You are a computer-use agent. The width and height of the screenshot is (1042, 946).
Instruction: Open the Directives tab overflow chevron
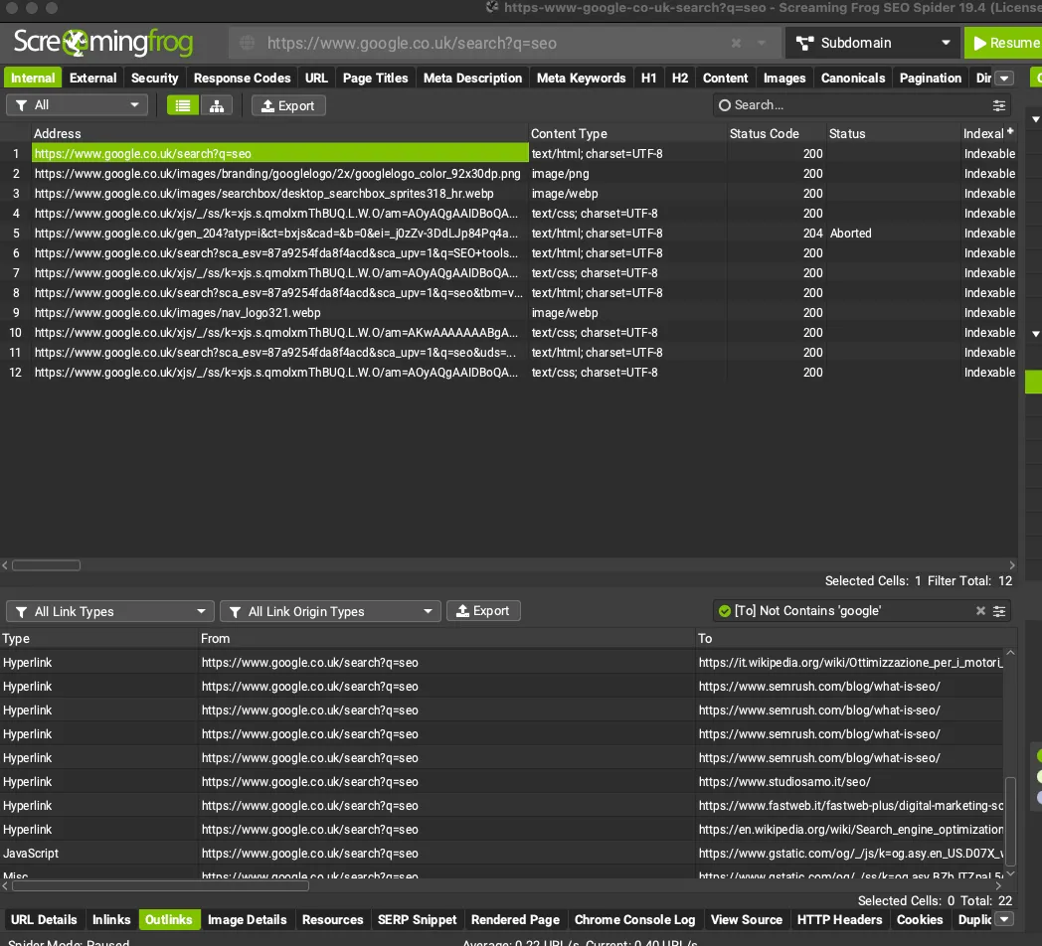pos(1004,78)
